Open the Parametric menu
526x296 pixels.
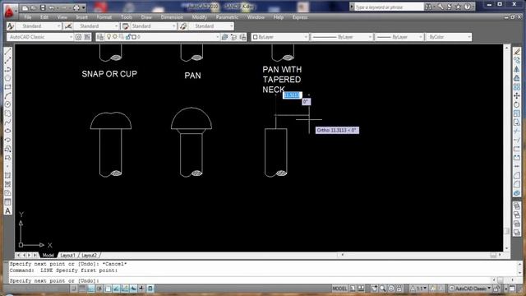(x=227, y=17)
